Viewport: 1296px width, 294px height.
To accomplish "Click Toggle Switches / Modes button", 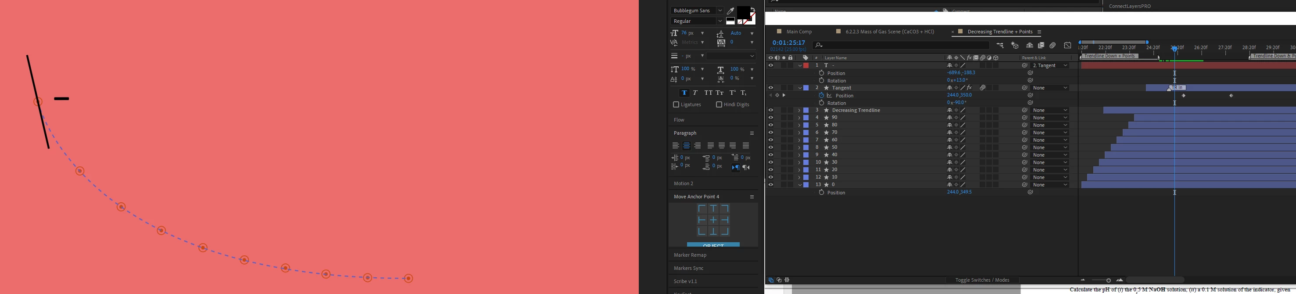I will tap(982, 280).
